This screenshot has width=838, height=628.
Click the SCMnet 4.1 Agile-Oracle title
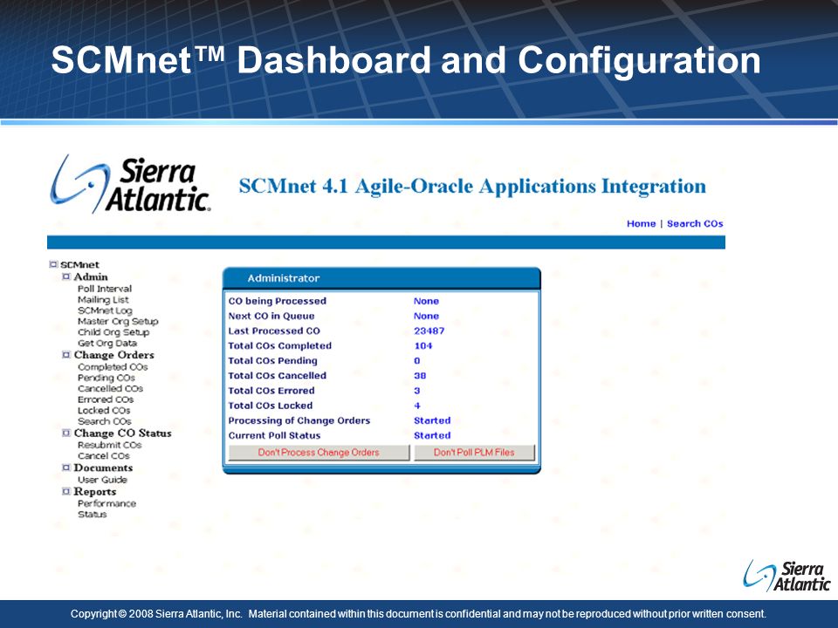pos(472,186)
